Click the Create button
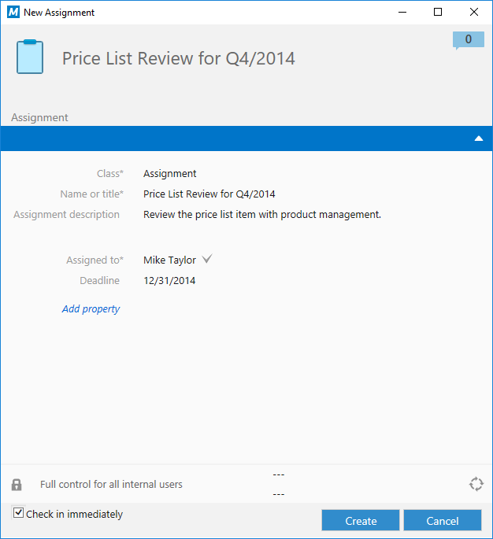 [x=361, y=520]
